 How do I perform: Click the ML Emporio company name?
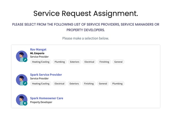[x=37, y=53]
